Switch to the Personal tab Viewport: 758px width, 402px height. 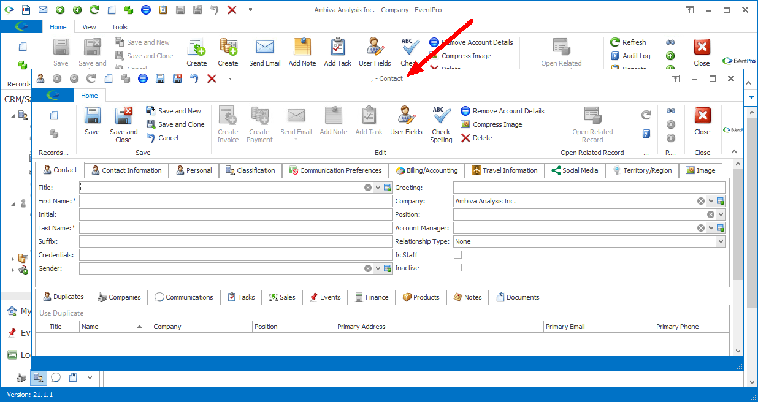[194, 170]
